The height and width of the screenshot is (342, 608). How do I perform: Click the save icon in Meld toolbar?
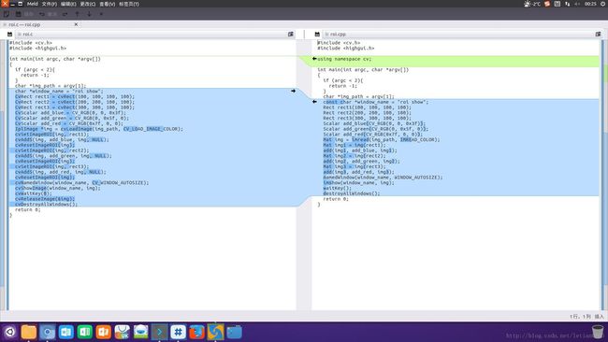point(18,14)
